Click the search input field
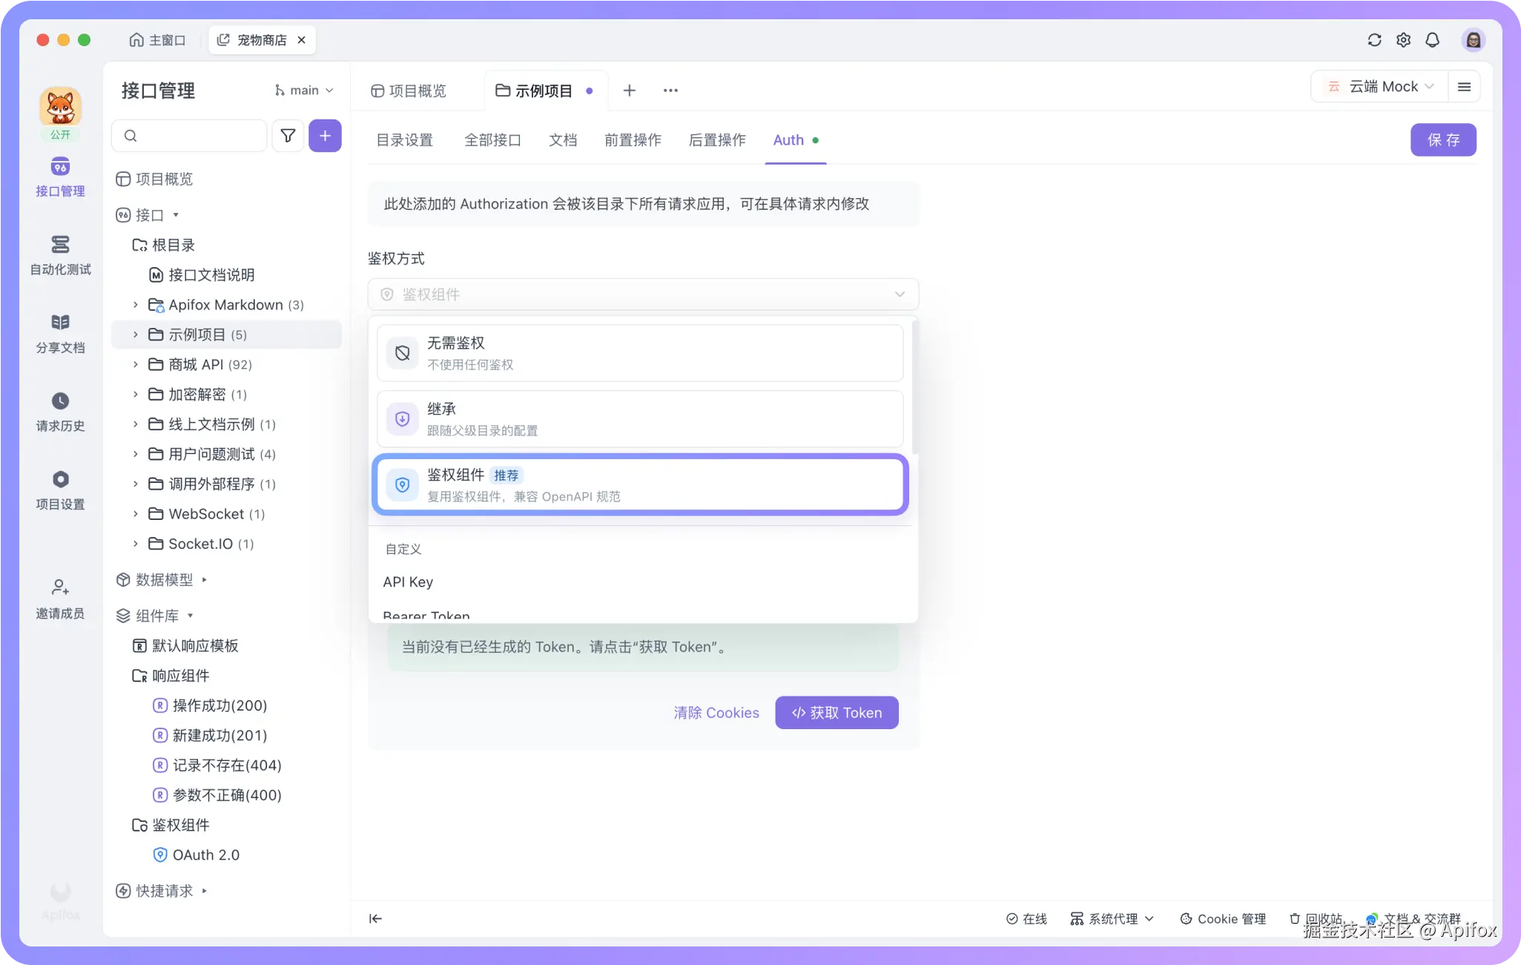 pos(189,136)
